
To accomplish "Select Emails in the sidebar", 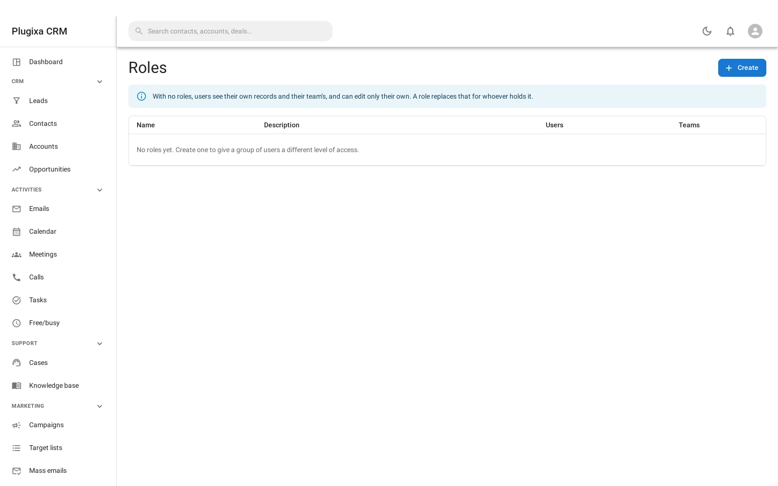I will (58, 209).
